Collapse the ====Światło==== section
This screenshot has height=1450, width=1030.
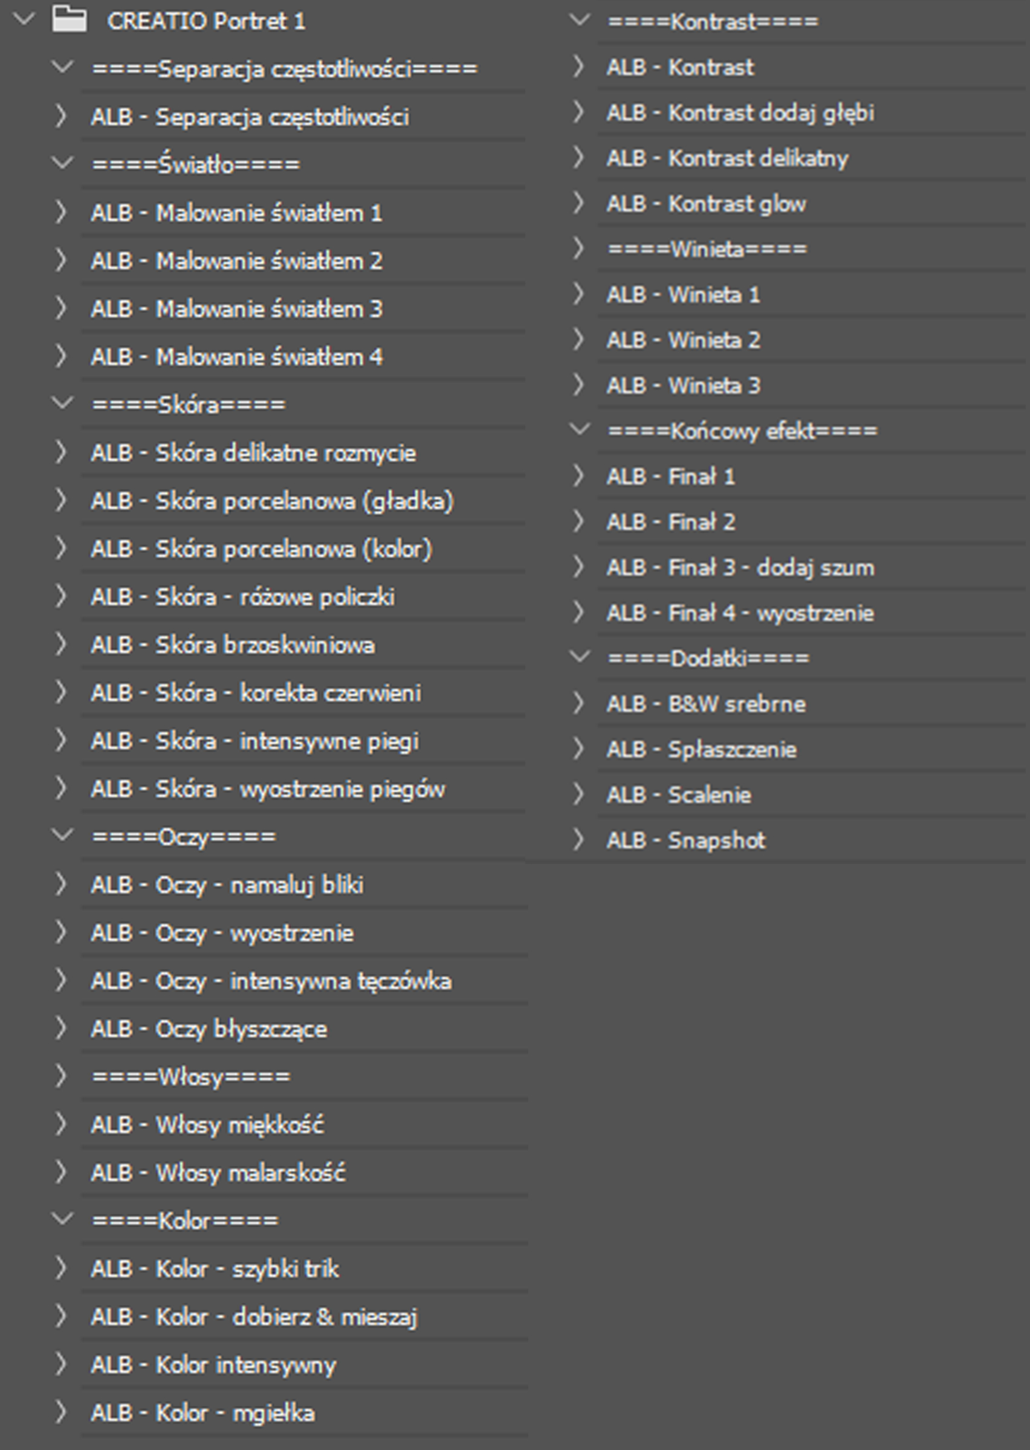point(62,163)
